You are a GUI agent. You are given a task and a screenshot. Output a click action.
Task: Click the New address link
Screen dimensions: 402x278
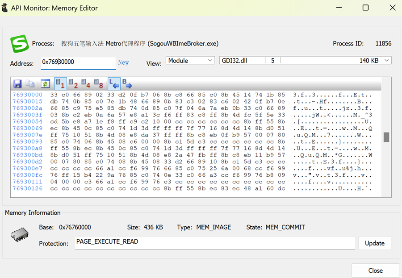pos(123,62)
